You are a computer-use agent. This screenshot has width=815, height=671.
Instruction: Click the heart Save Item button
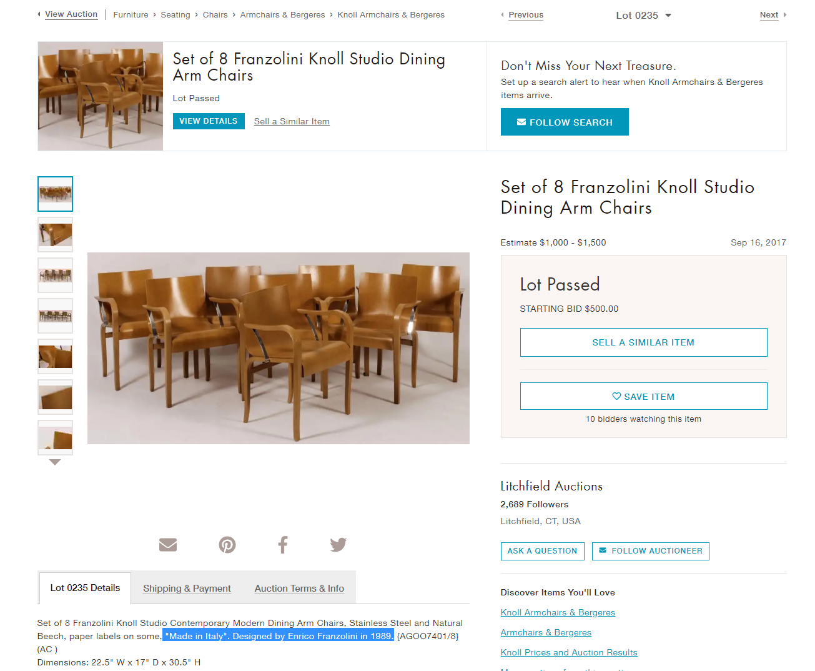coord(643,396)
